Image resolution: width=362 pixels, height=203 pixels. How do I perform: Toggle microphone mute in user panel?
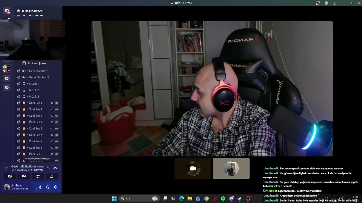click(x=40, y=187)
